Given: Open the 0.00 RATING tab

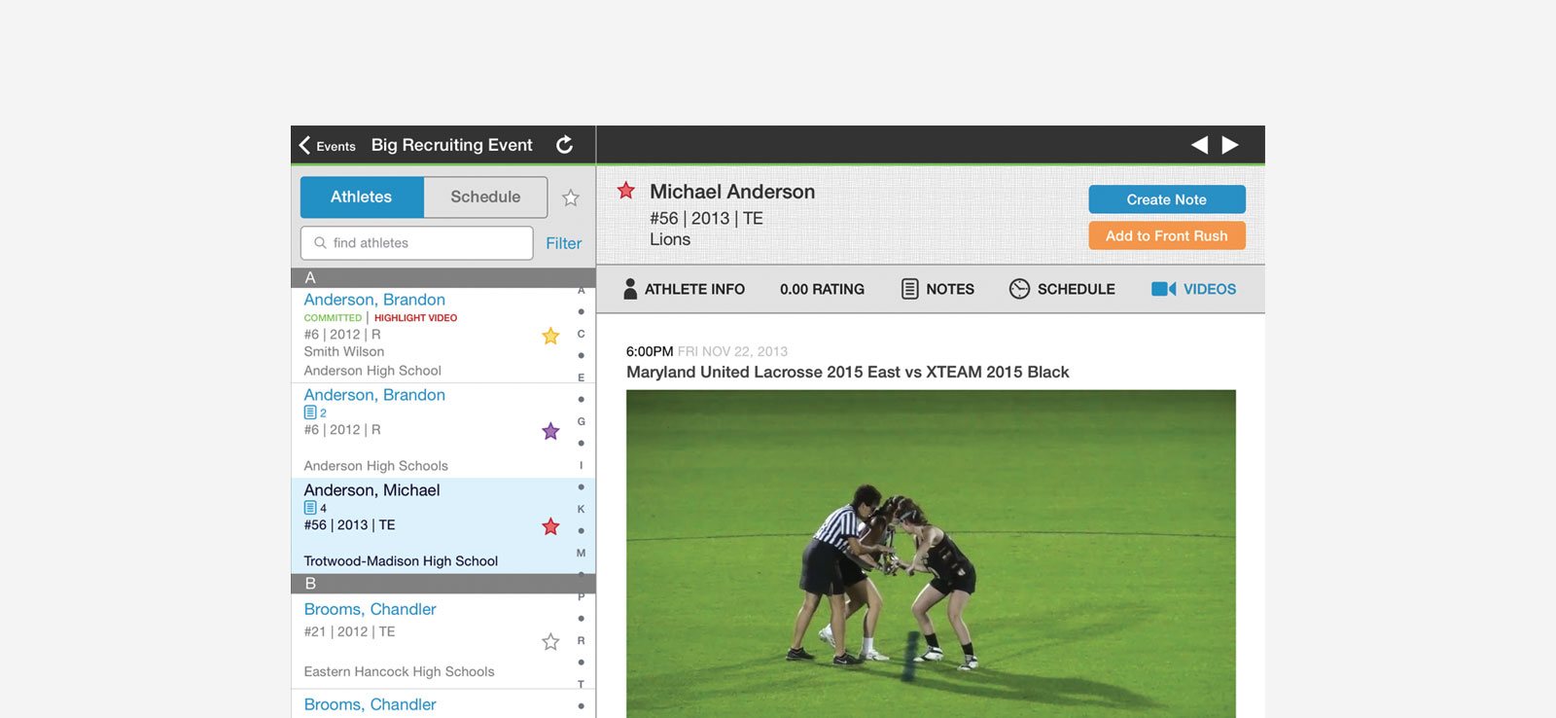Looking at the screenshot, I should coord(822,289).
